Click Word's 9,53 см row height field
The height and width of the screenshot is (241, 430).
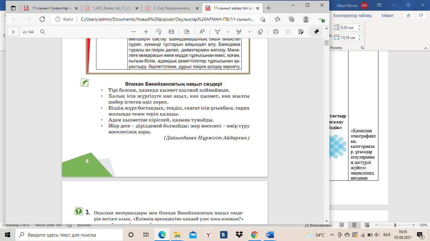[x=349, y=27]
